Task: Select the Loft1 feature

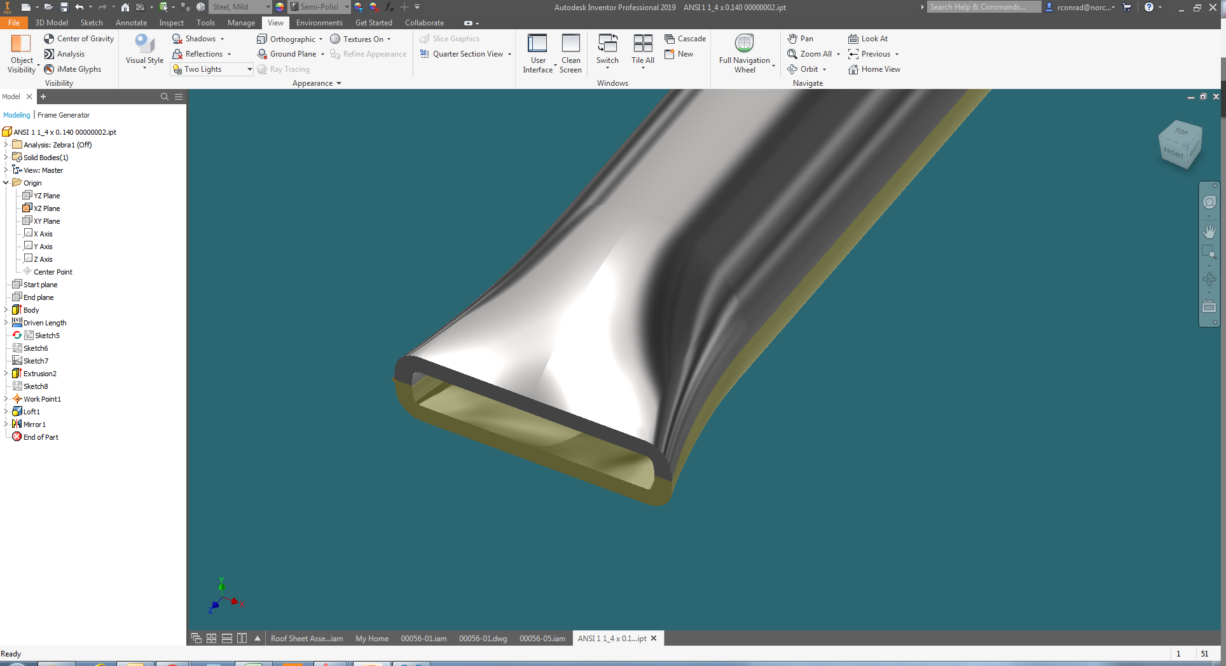Action: click(32, 412)
